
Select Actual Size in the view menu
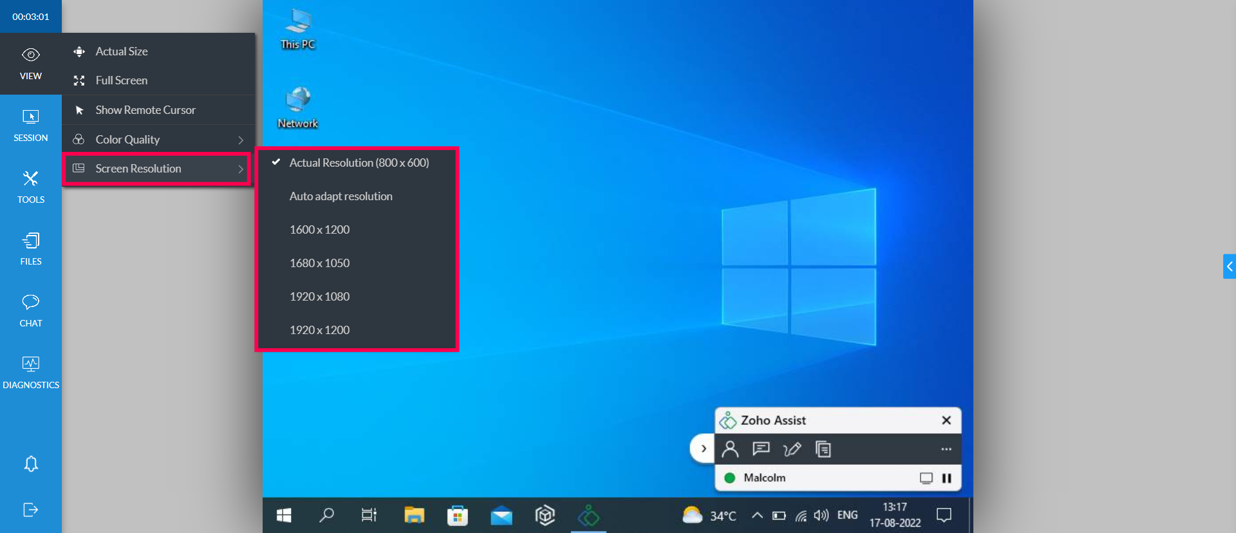click(158, 51)
